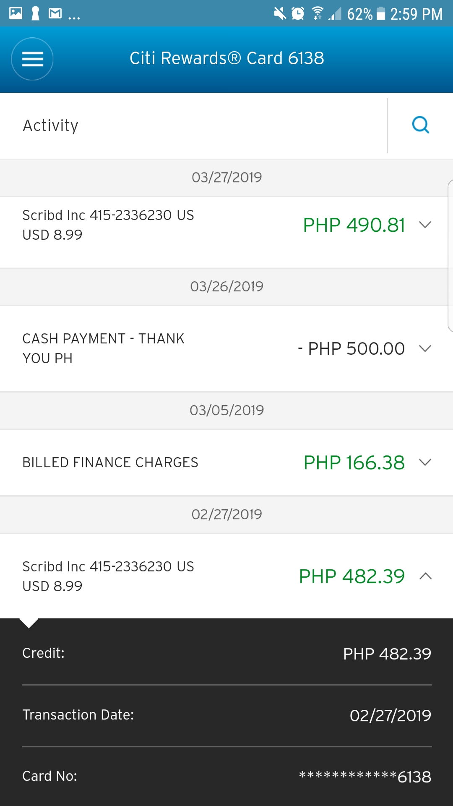Tap the Activity section heading
This screenshot has height=806, width=453.
[x=51, y=126]
